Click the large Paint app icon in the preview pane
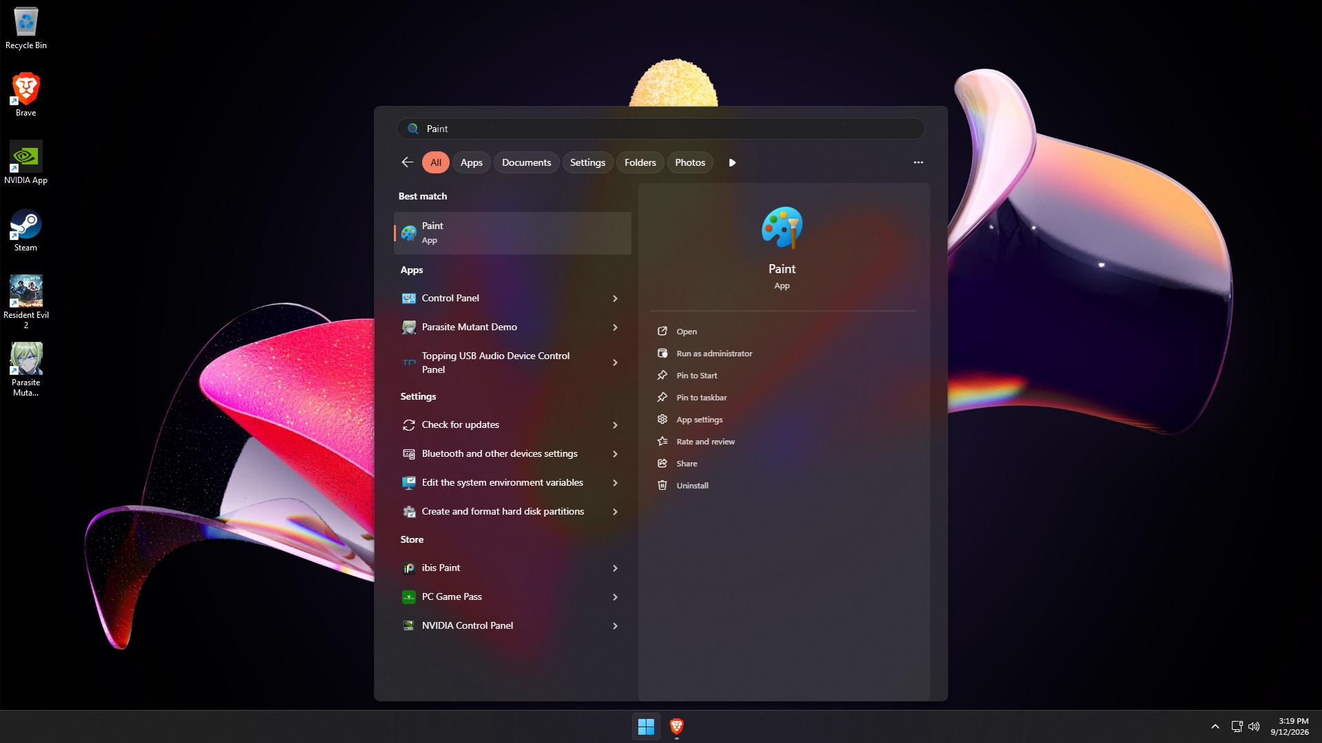Viewport: 1322px width, 743px height. point(781,228)
